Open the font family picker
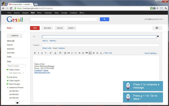This screenshot has width=169, height=106. [x=46, y=53]
